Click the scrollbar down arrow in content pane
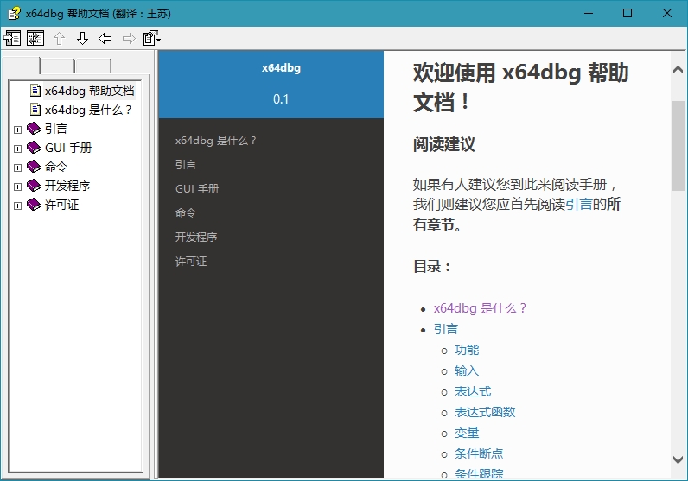 click(x=678, y=460)
